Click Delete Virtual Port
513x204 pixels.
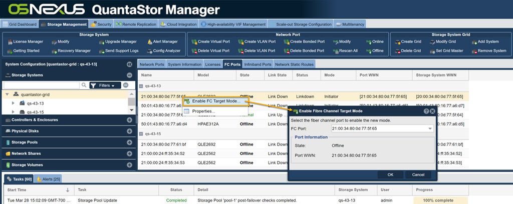point(211,51)
